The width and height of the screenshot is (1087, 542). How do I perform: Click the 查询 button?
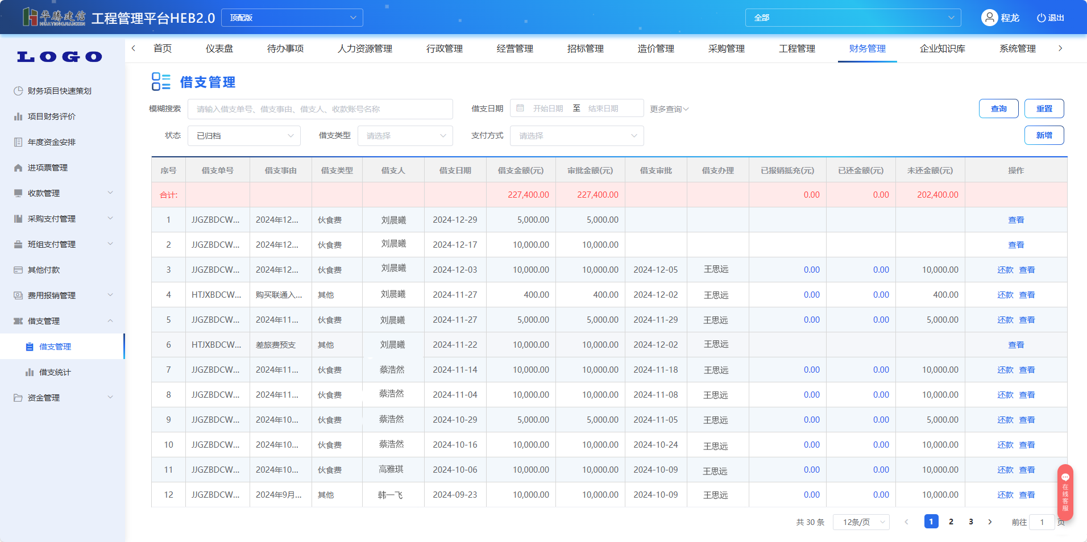999,109
